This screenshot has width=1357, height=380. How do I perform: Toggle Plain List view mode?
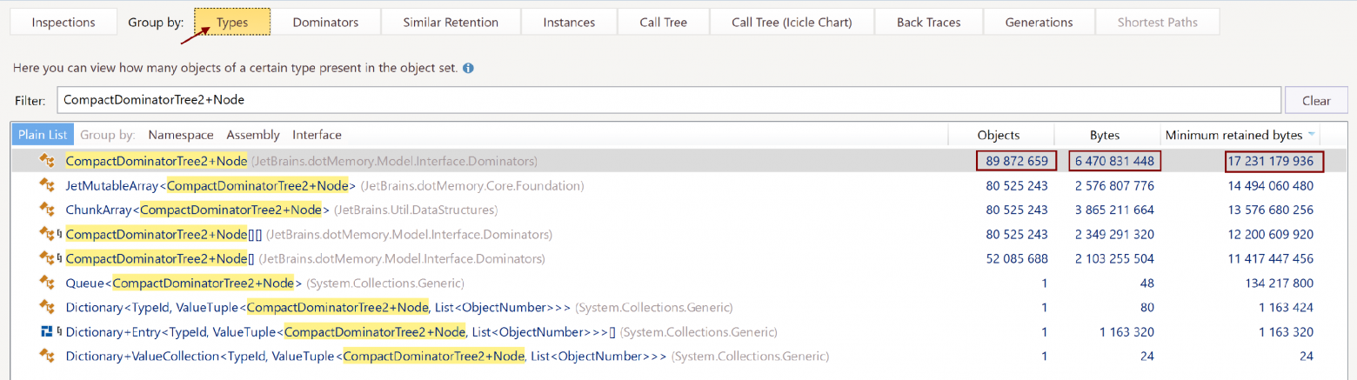point(43,135)
